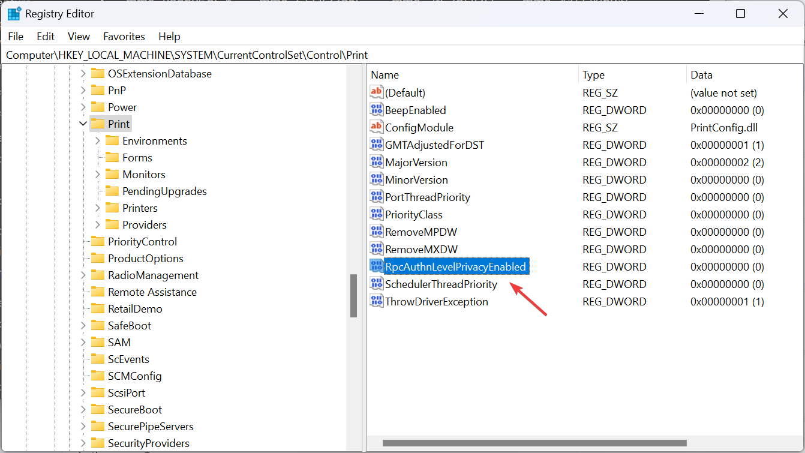The image size is (805, 453).
Task: Expand the Monitors subkey chevron
Action: [x=98, y=174]
